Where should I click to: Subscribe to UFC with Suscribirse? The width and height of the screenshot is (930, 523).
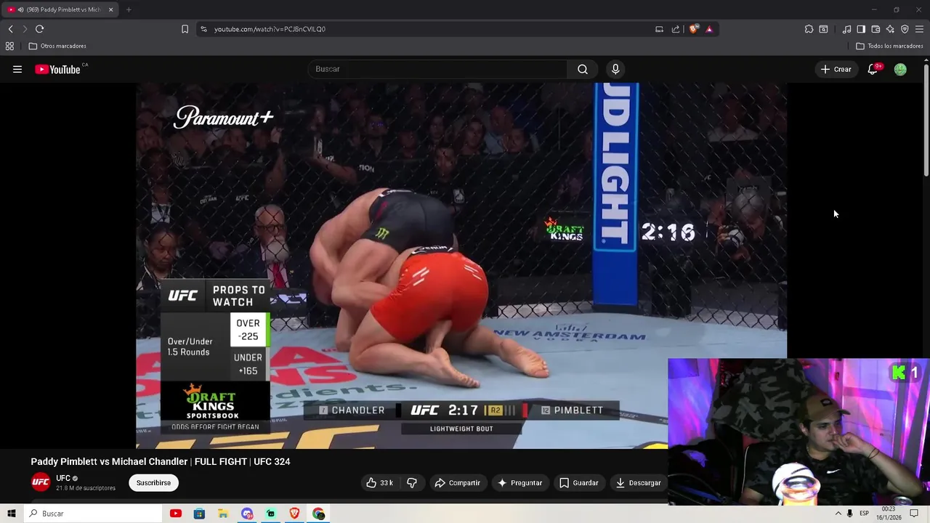click(153, 482)
